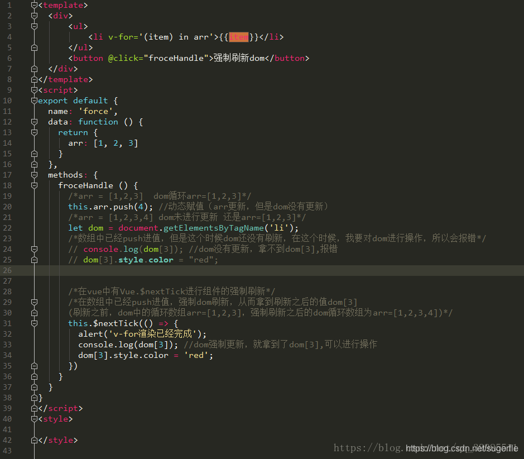
Task: Collapse the <ul> fold marker on line 3
Action: 34,26
